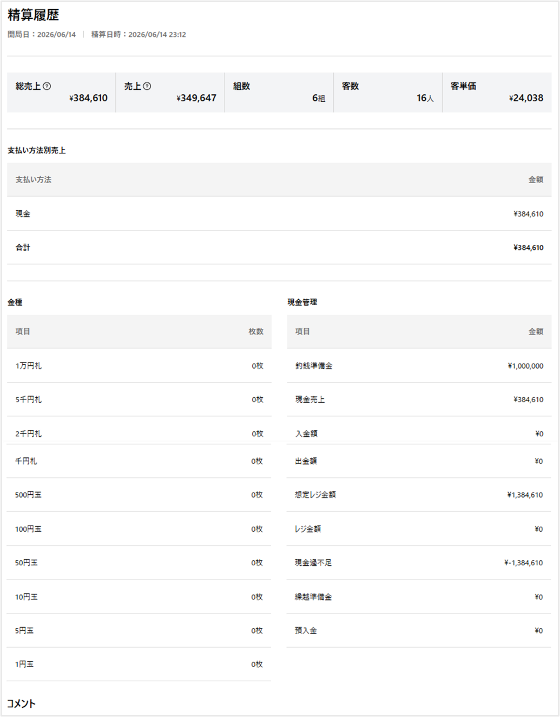Click the total sales value ¥384,610 in the summary card
Image resolution: width=560 pixels, height=717 pixels.
click(x=89, y=98)
